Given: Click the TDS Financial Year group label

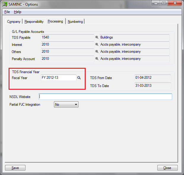Looking at the screenshot, I should pos(26,72).
